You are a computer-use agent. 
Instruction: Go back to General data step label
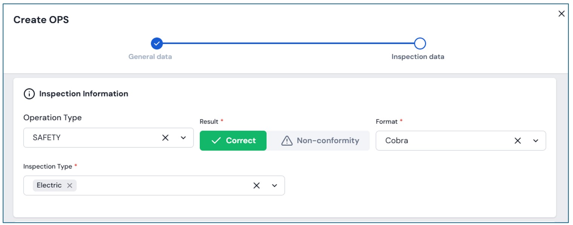click(150, 57)
